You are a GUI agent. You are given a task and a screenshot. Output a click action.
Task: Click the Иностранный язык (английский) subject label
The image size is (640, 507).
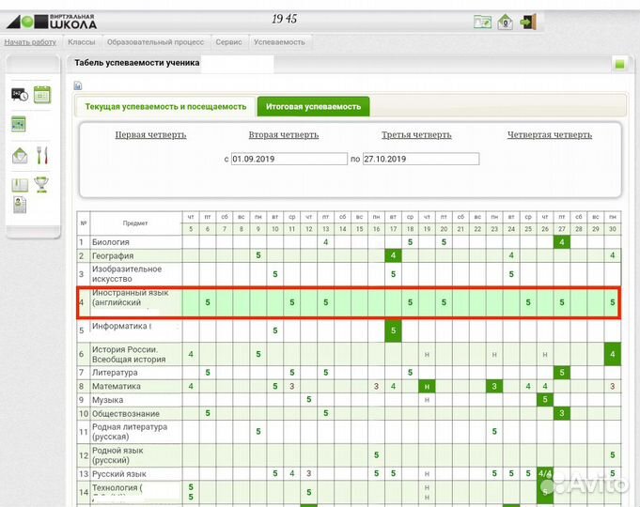point(131,298)
